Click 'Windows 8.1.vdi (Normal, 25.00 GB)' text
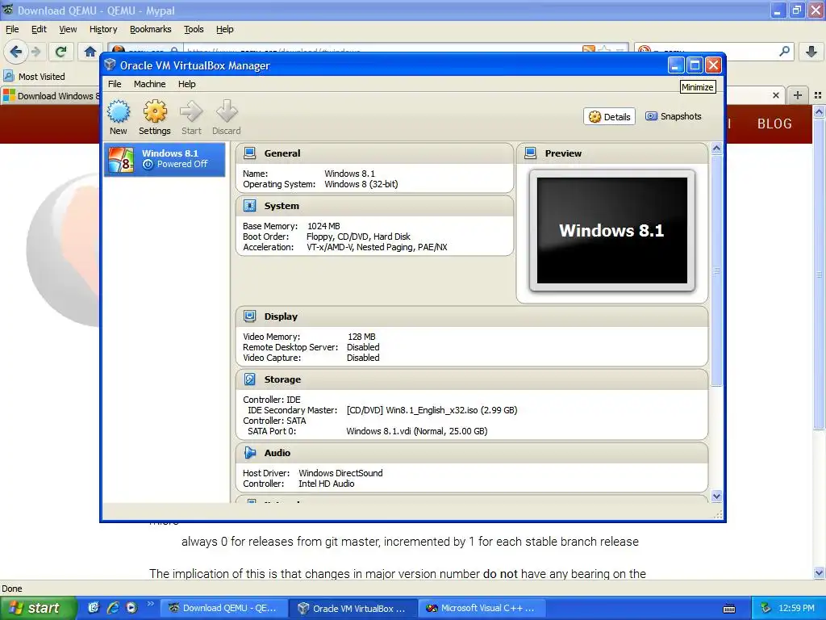Screen dimensions: 826x620 click(x=417, y=431)
